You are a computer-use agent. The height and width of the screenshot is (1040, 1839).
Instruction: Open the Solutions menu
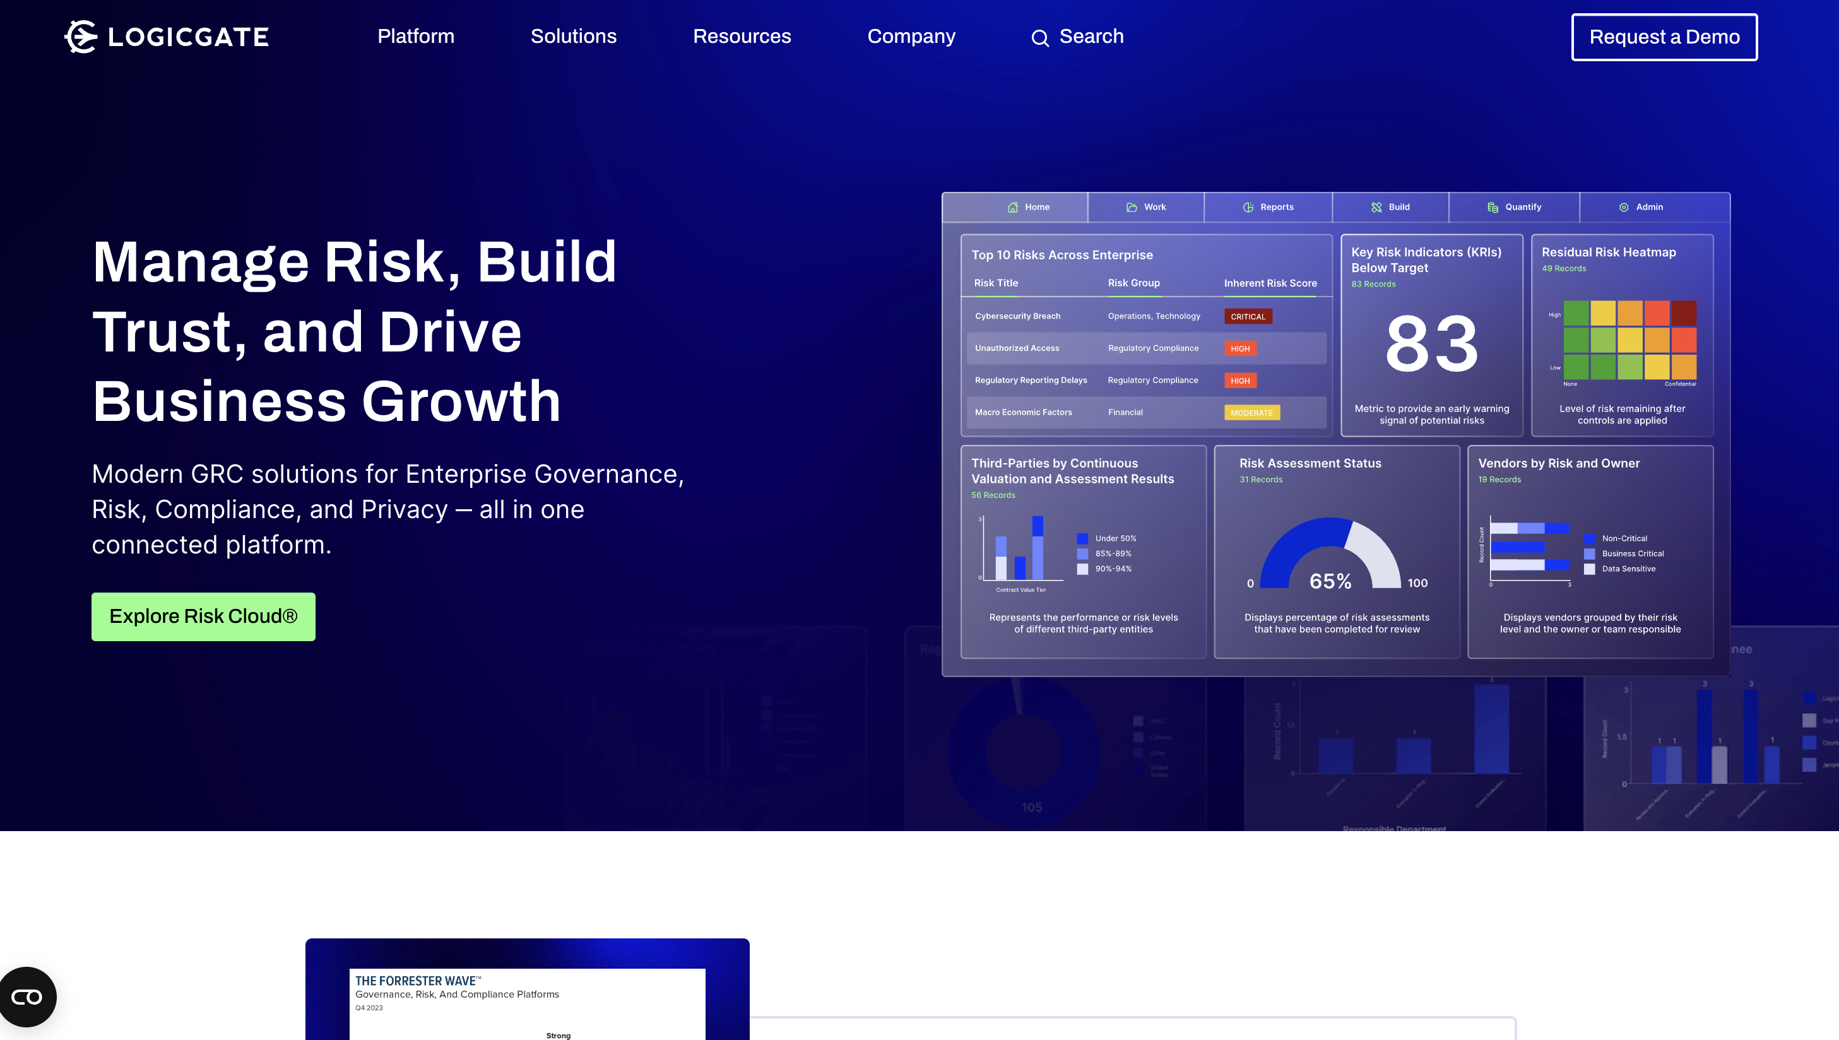pyautogui.click(x=574, y=37)
